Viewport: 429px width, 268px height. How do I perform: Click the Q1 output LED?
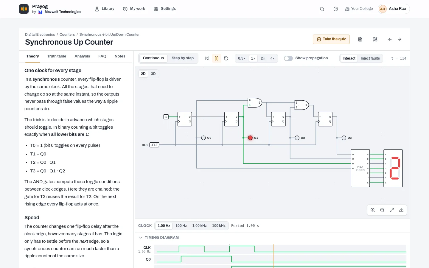point(250,138)
